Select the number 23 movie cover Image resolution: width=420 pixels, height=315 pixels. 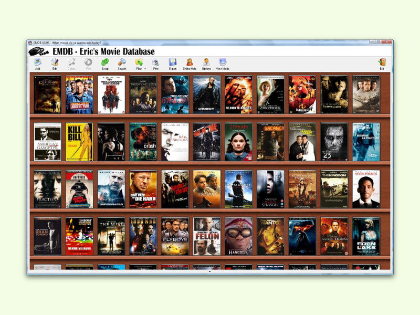tap(334, 142)
